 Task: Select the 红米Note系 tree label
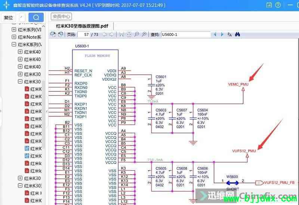coord(30,37)
